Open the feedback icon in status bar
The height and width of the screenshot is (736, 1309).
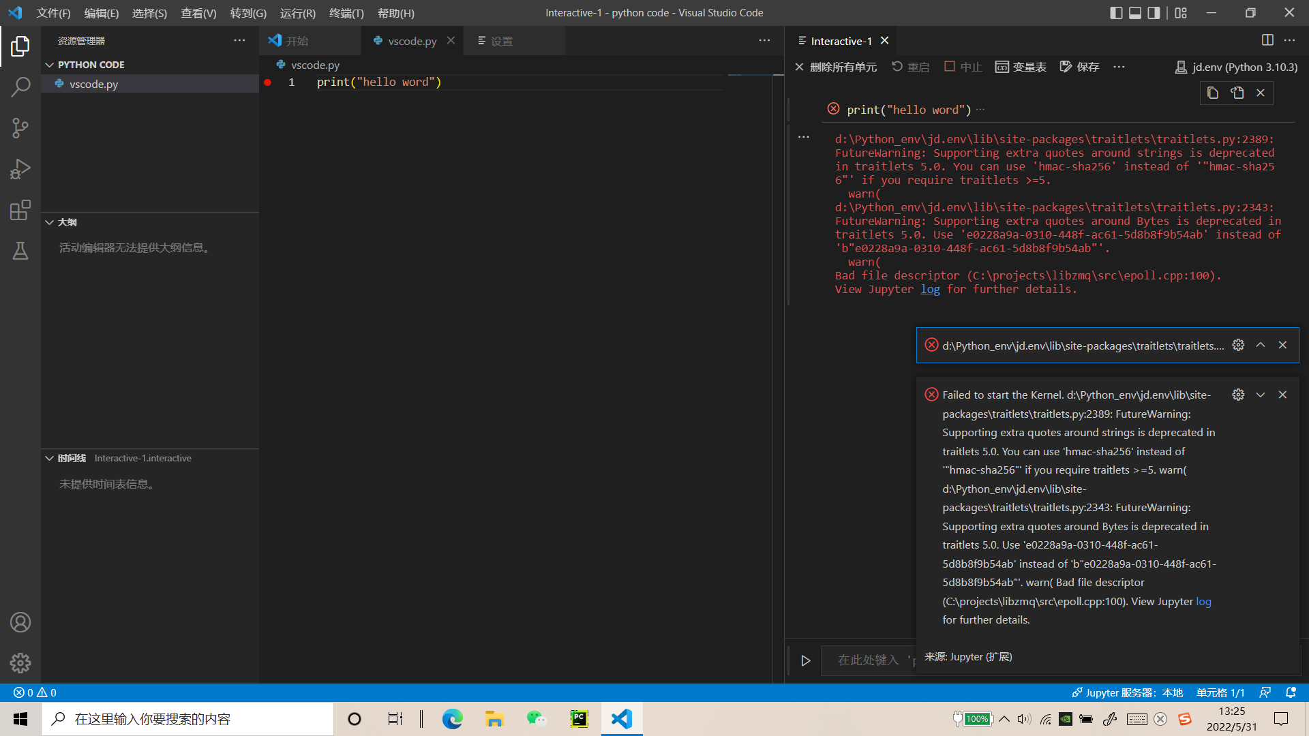pos(1265,692)
